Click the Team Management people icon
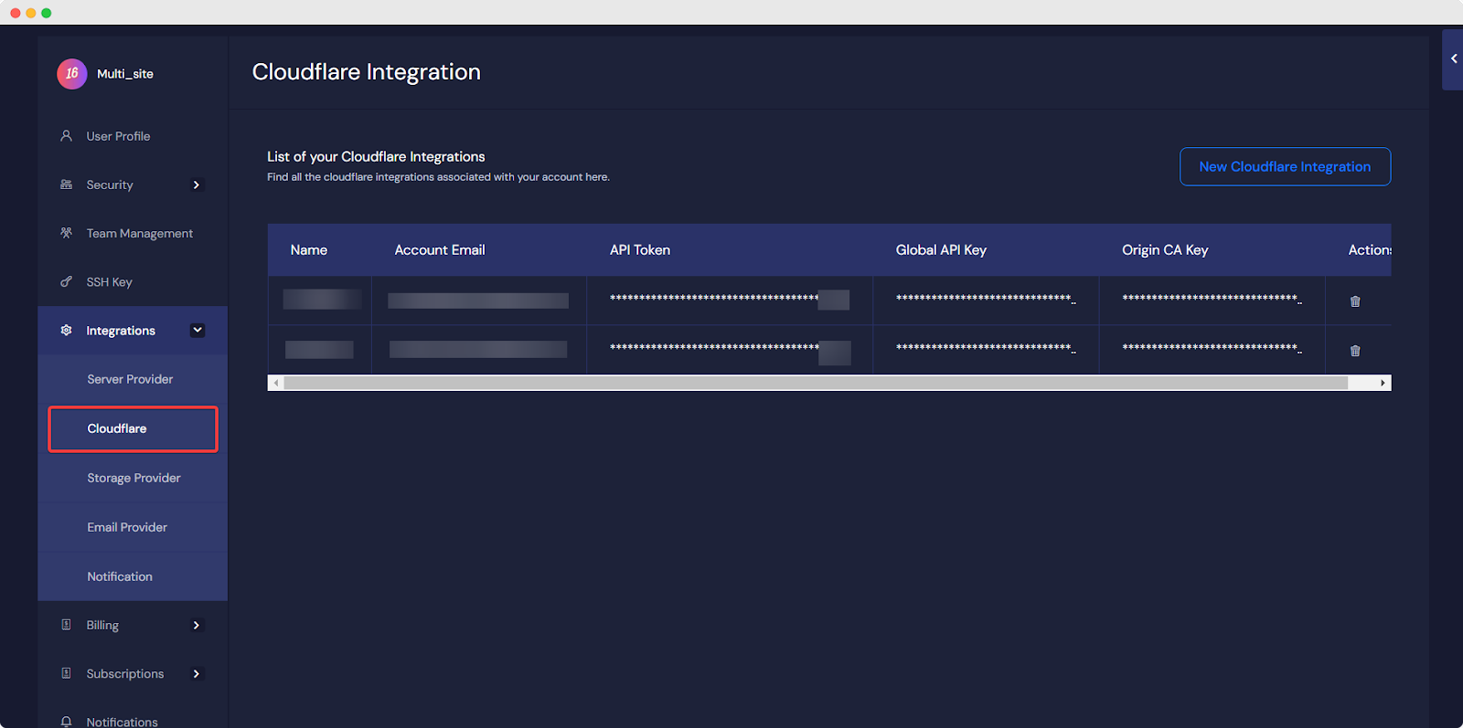Image resolution: width=1463 pixels, height=728 pixels. 66,233
